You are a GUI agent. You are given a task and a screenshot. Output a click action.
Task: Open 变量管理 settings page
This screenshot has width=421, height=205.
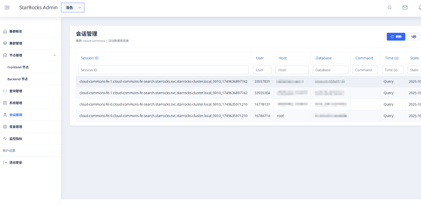point(16,127)
